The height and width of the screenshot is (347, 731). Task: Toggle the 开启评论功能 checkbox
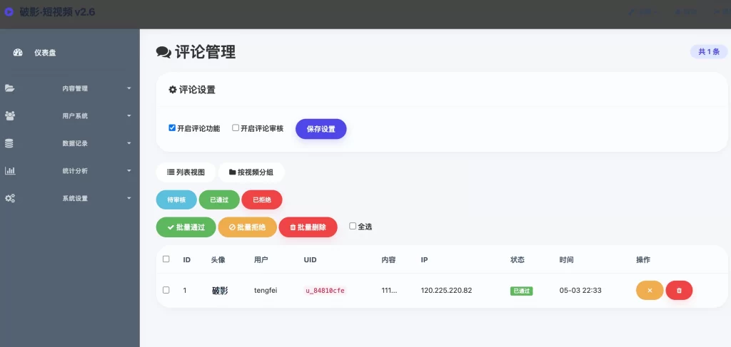(172, 128)
